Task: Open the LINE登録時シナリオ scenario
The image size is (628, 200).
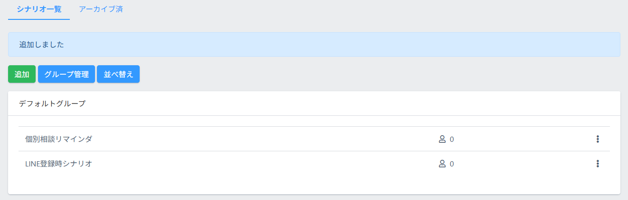Action: pos(58,164)
